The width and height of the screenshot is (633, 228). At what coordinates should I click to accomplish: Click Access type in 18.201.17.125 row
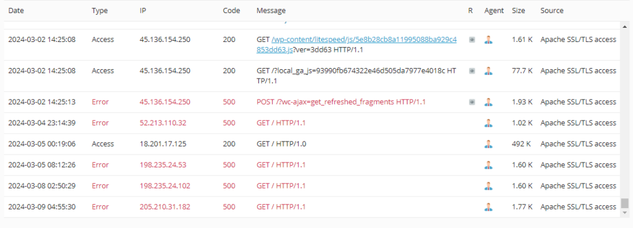point(103,144)
